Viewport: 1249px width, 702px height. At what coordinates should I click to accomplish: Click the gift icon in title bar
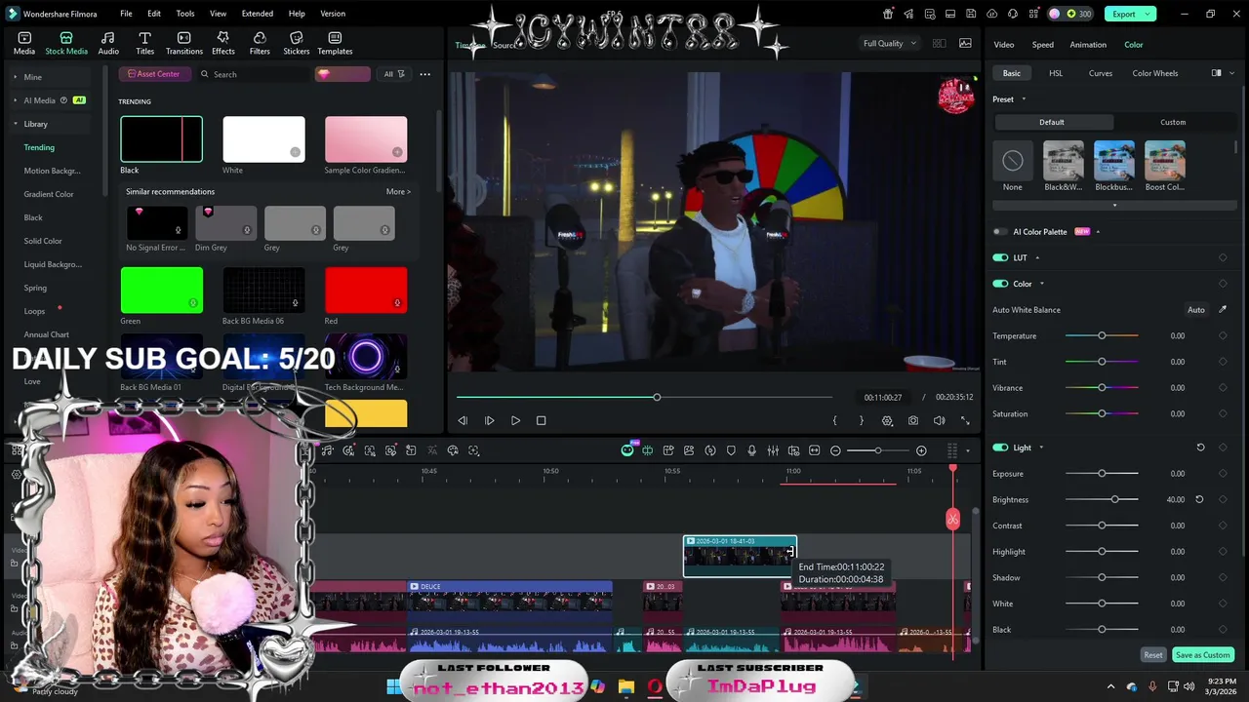(888, 14)
